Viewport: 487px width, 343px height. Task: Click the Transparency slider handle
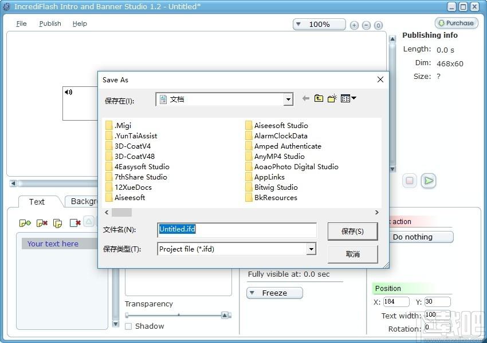coord(225,316)
